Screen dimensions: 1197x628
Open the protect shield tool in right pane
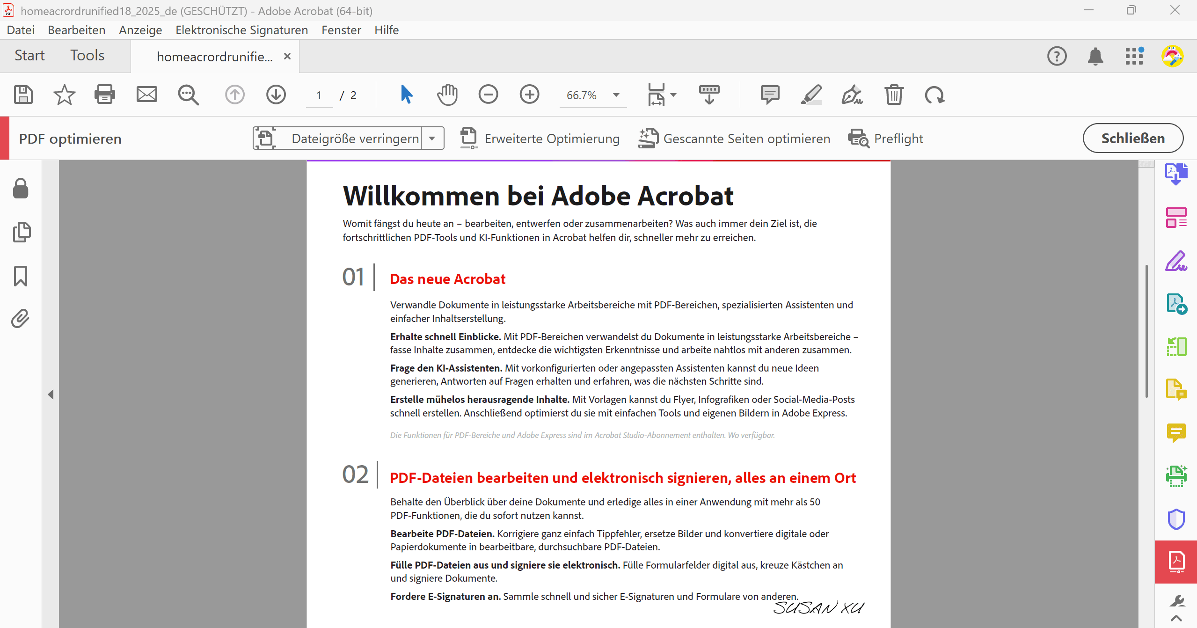point(1176,519)
